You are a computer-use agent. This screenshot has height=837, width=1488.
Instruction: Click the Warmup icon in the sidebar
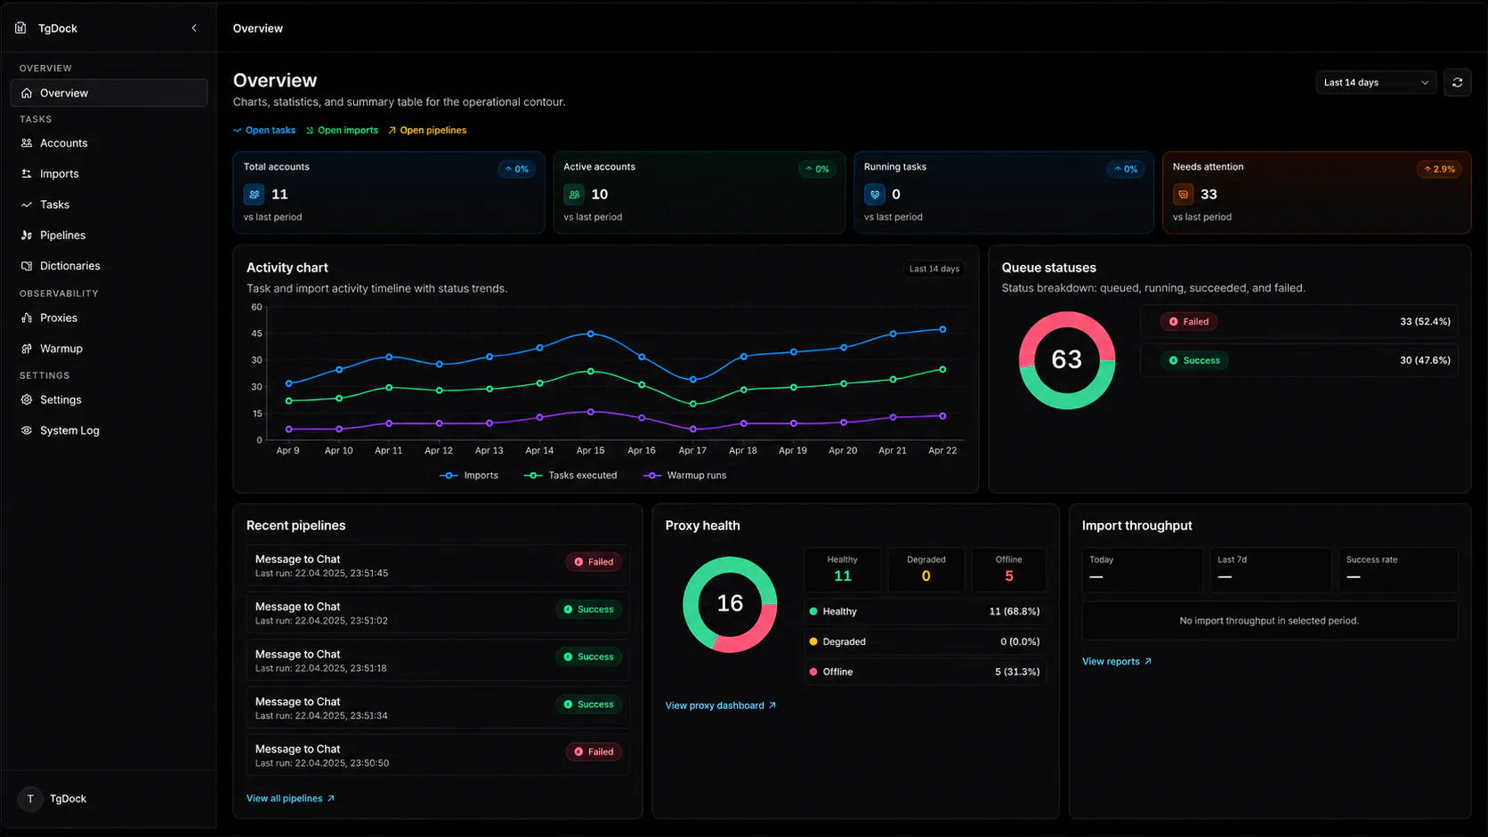pos(27,349)
